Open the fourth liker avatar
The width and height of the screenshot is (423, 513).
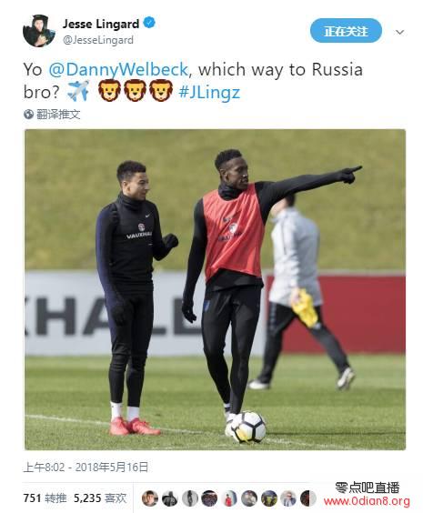pos(209,498)
